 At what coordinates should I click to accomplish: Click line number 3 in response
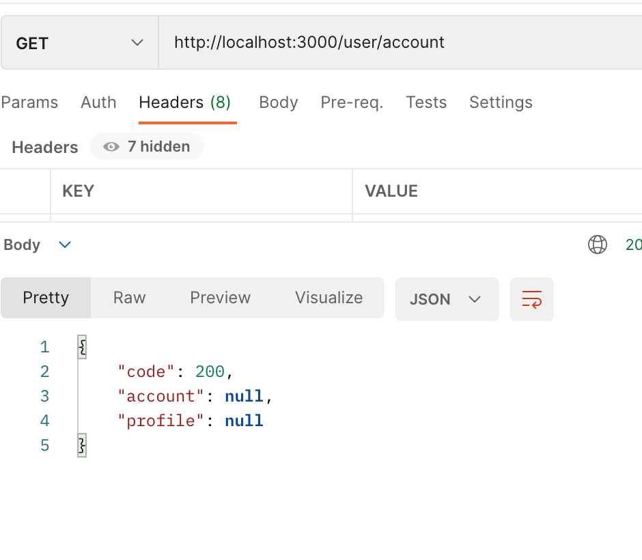44,396
